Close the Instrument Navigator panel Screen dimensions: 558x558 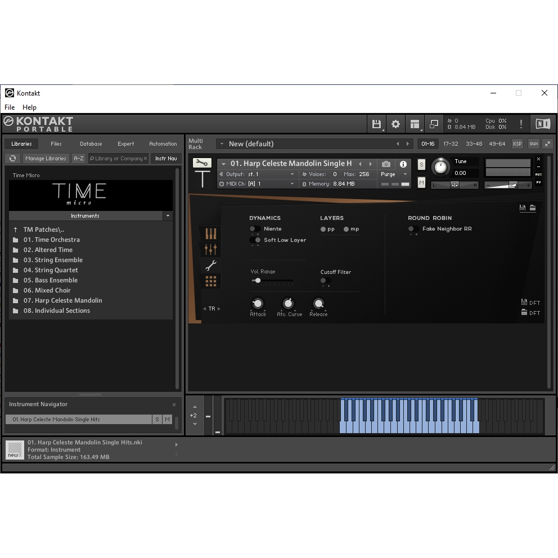174,404
